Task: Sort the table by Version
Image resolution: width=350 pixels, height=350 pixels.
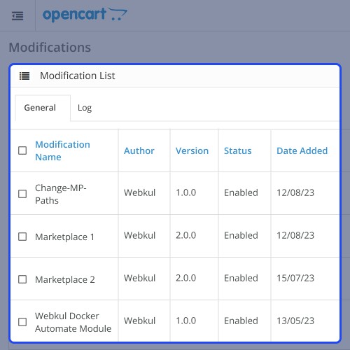Action: point(192,150)
